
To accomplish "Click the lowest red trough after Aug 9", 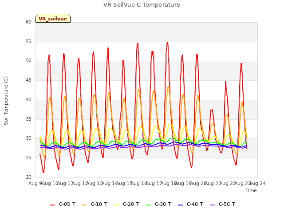I will point(43,173).
